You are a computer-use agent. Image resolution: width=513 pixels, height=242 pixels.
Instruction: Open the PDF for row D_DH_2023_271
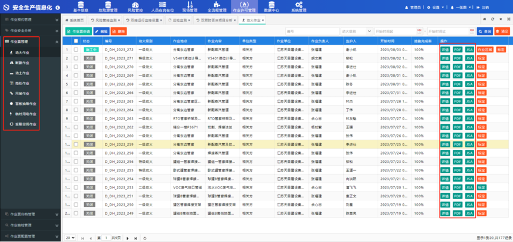click(x=458, y=58)
